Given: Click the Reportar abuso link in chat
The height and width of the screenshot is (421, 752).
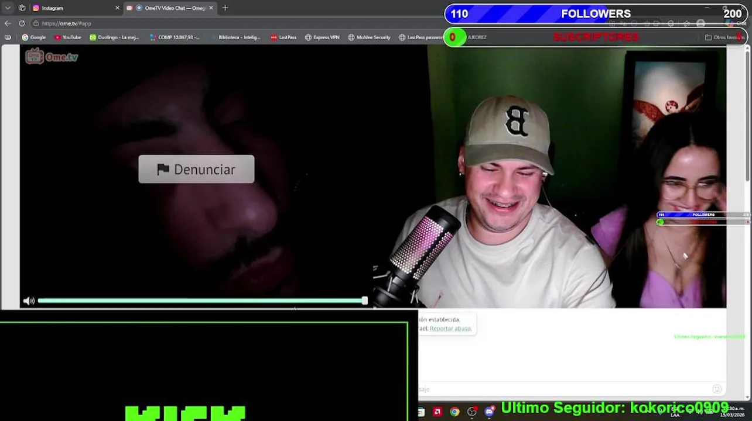Looking at the screenshot, I should 450,329.
